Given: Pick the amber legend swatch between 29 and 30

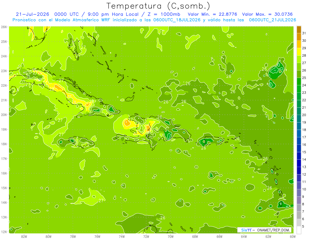Looking at the screenshot, I should (x=299, y=45).
